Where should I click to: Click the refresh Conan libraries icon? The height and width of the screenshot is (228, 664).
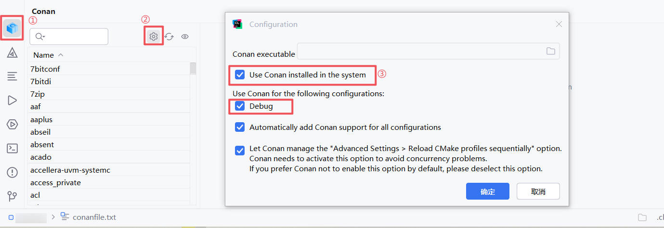tap(169, 36)
